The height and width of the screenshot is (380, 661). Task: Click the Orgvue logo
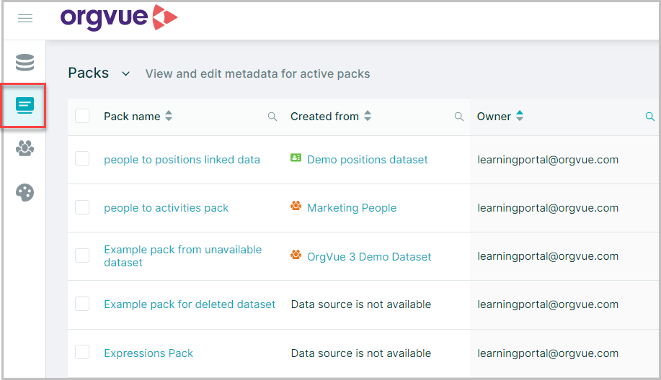point(119,17)
